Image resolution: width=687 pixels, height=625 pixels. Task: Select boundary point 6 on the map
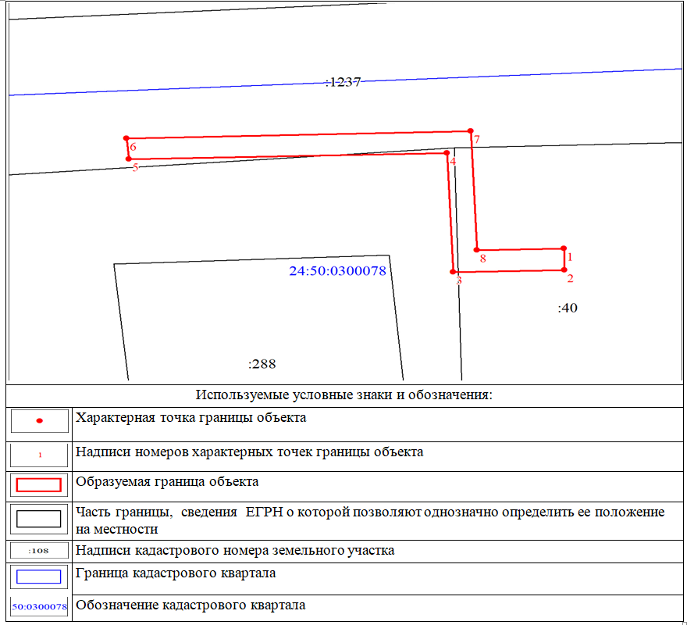(x=126, y=139)
